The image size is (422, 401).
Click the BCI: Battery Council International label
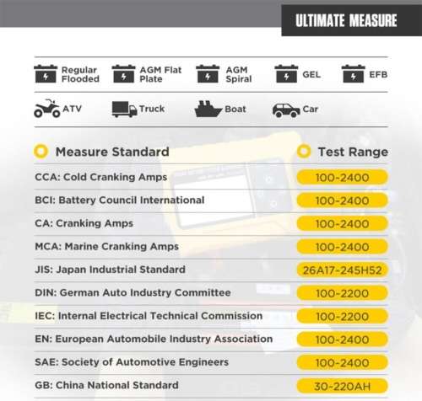(x=120, y=200)
